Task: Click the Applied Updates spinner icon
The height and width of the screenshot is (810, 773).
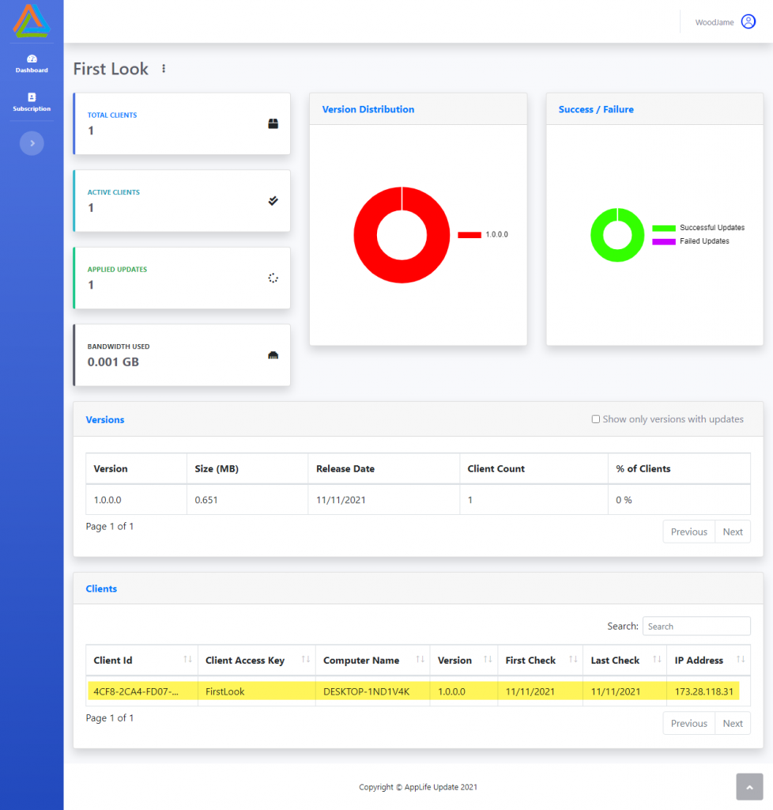Action: click(273, 278)
